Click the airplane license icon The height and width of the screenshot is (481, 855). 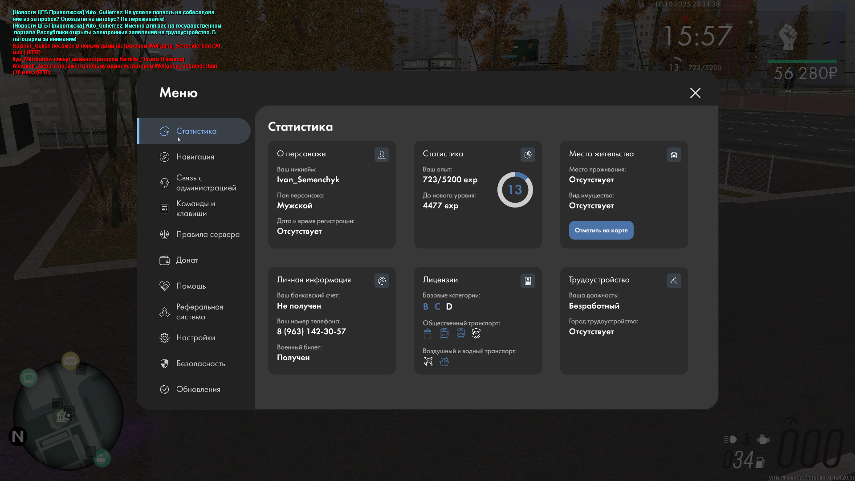click(428, 361)
